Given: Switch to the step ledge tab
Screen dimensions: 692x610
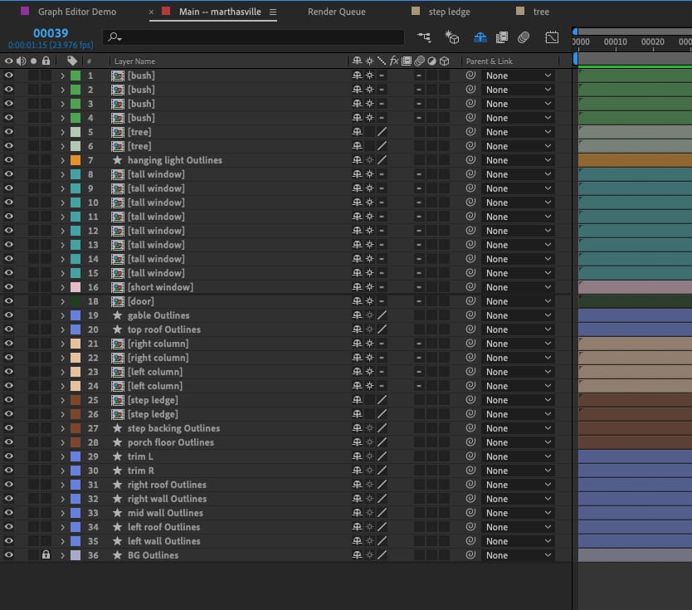Looking at the screenshot, I should [x=449, y=12].
